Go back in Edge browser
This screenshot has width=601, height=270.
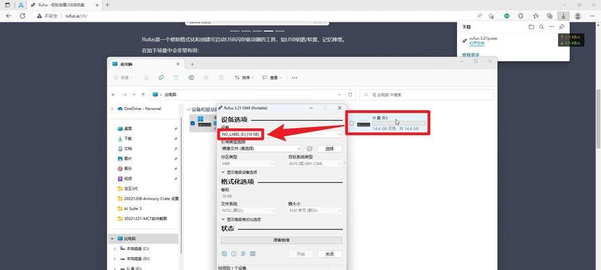tap(8, 16)
